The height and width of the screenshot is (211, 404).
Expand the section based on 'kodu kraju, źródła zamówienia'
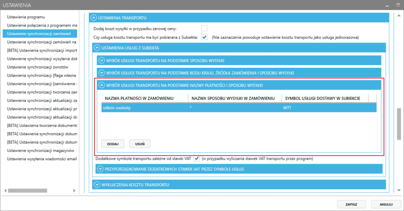(x=101, y=73)
